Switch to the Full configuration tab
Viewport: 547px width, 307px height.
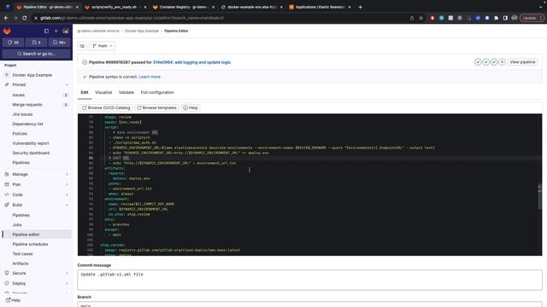click(x=157, y=92)
